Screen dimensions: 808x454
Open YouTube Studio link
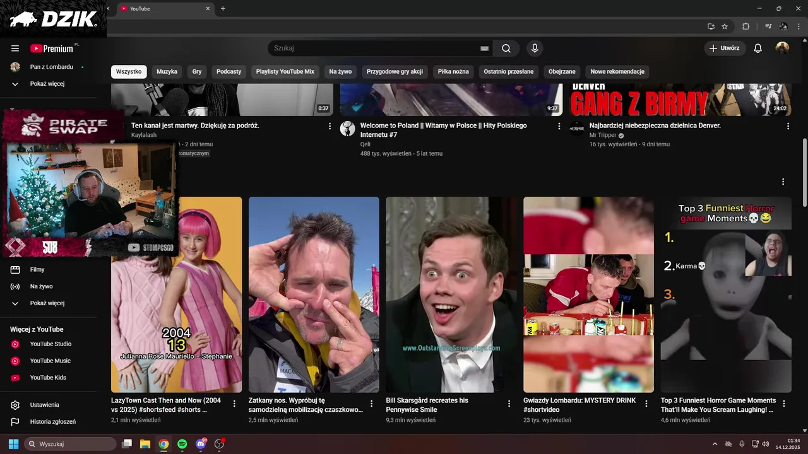pyautogui.click(x=49, y=344)
